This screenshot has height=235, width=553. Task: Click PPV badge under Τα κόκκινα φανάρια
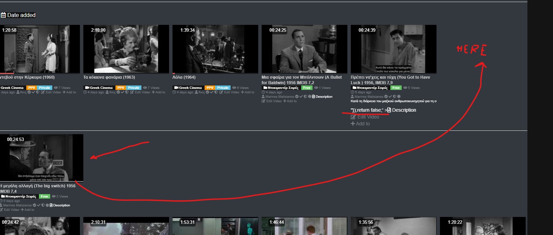[x=121, y=88]
